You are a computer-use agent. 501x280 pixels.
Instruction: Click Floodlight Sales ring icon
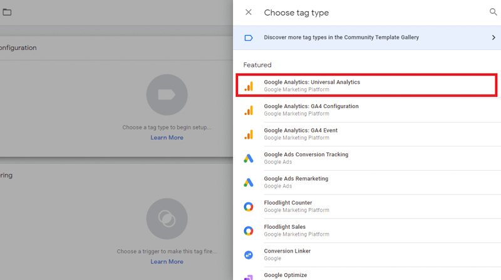[x=249, y=231]
